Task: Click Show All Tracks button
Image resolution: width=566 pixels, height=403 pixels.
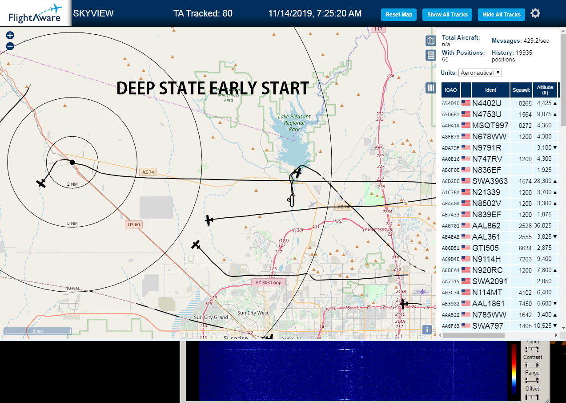Action: click(x=447, y=15)
